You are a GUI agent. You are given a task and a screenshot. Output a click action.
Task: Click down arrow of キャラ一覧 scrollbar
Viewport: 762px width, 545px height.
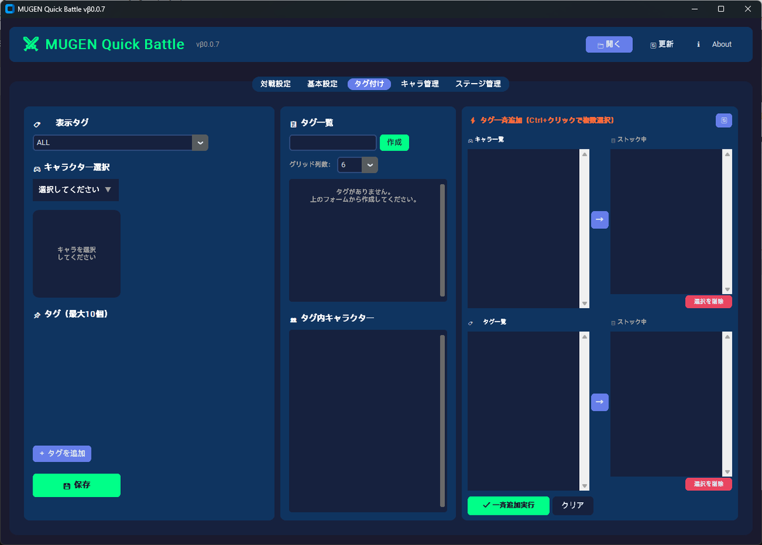coord(585,303)
